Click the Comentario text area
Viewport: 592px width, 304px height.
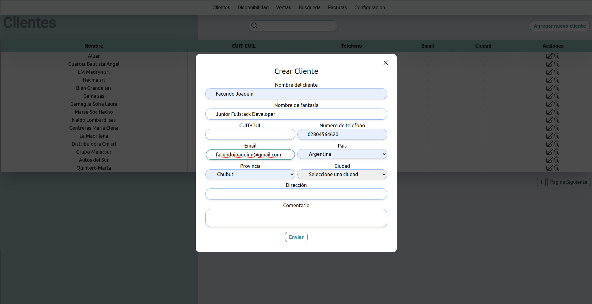pos(296,218)
